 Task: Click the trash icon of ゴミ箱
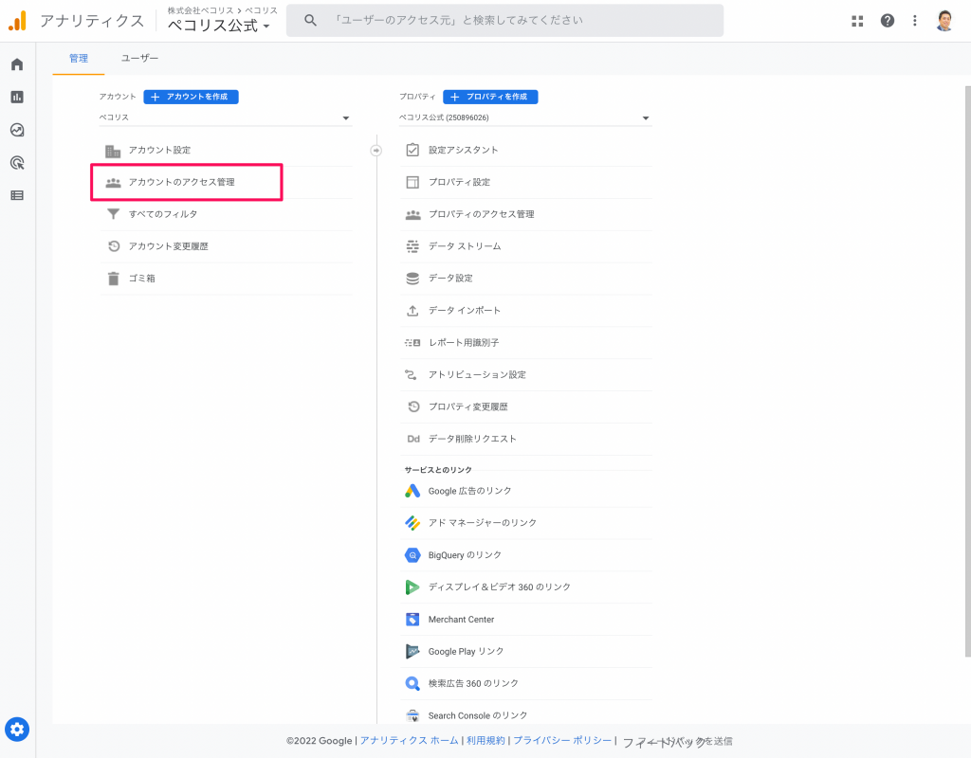(113, 279)
